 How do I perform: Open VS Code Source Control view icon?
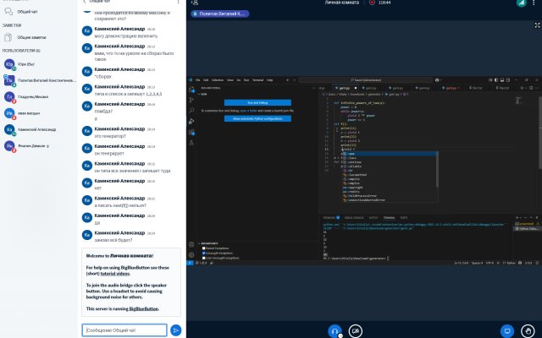191,100
